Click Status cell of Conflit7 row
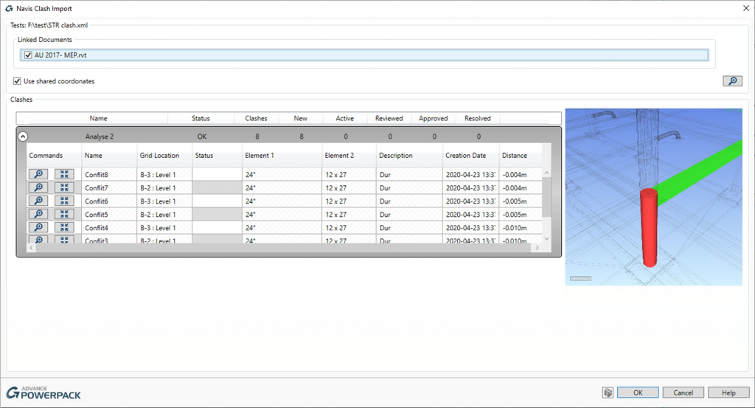 pyautogui.click(x=218, y=188)
